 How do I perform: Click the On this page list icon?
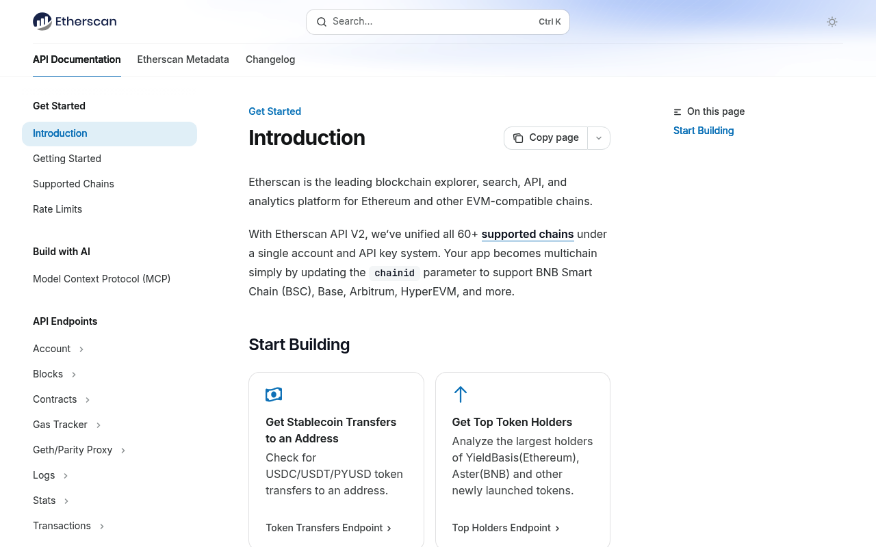pyautogui.click(x=678, y=111)
